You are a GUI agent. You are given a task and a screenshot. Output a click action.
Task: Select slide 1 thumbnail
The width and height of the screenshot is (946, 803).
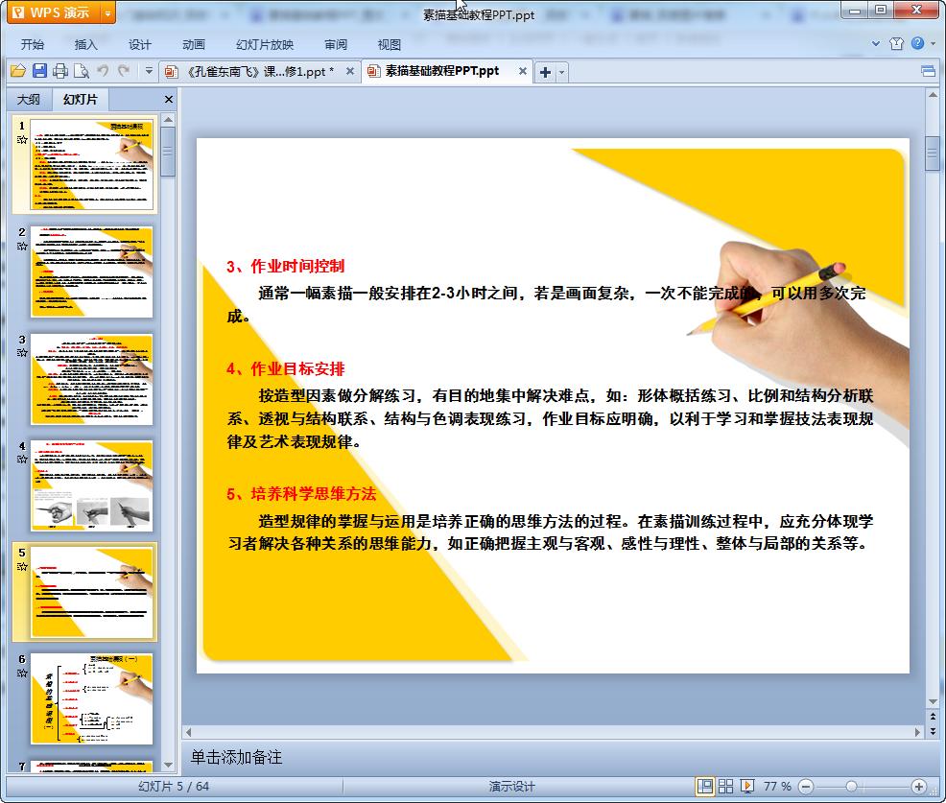[x=92, y=165]
